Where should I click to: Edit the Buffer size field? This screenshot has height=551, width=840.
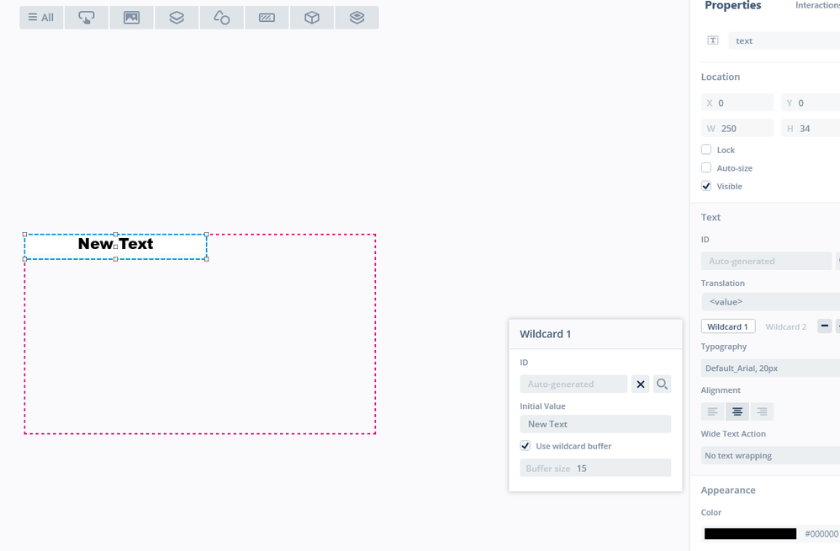click(595, 468)
